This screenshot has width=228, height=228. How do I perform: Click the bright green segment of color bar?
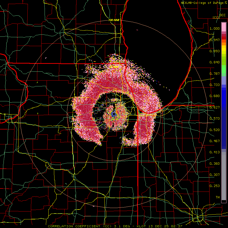point(224,69)
